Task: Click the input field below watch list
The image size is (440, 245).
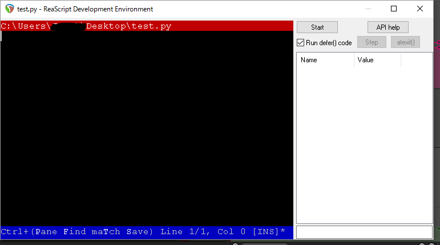Action: point(364,232)
